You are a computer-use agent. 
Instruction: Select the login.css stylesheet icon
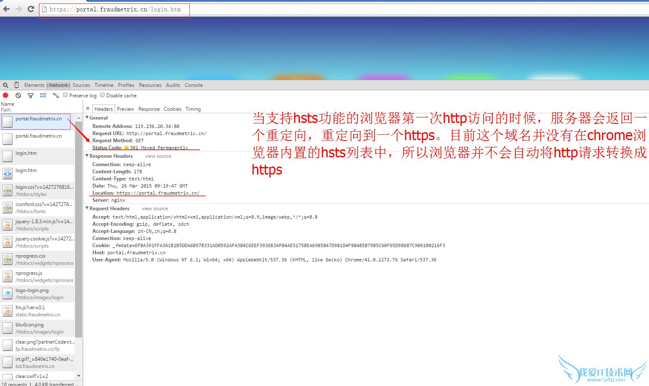pyautogui.click(x=7, y=190)
